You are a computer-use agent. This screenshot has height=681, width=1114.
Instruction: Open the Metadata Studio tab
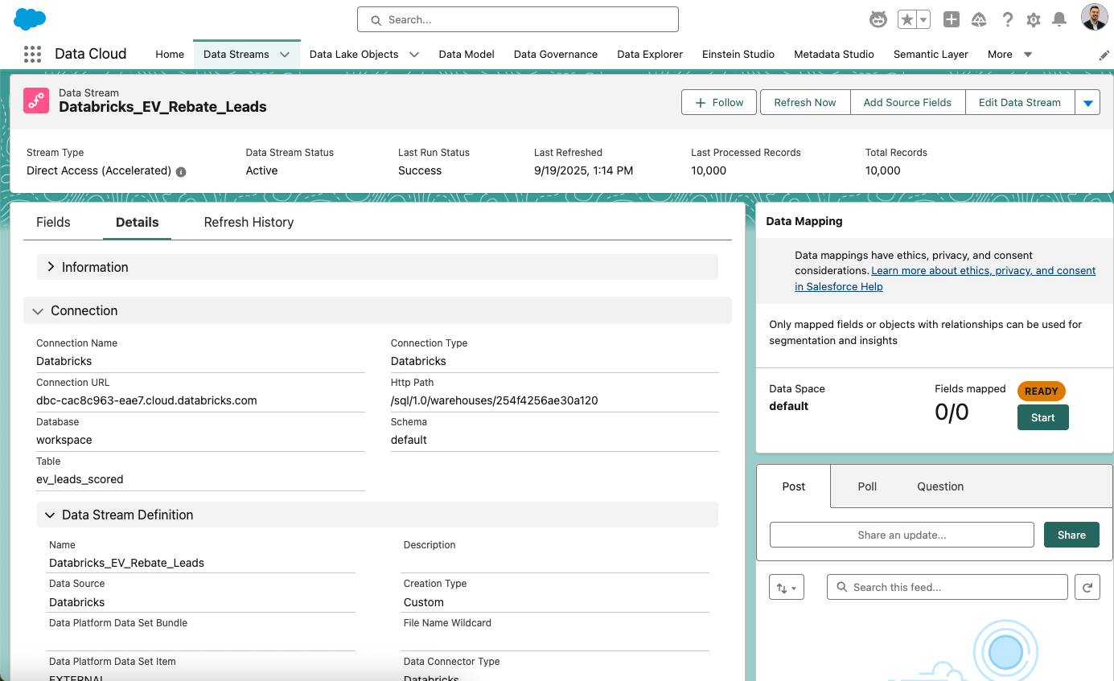pyautogui.click(x=834, y=54)
